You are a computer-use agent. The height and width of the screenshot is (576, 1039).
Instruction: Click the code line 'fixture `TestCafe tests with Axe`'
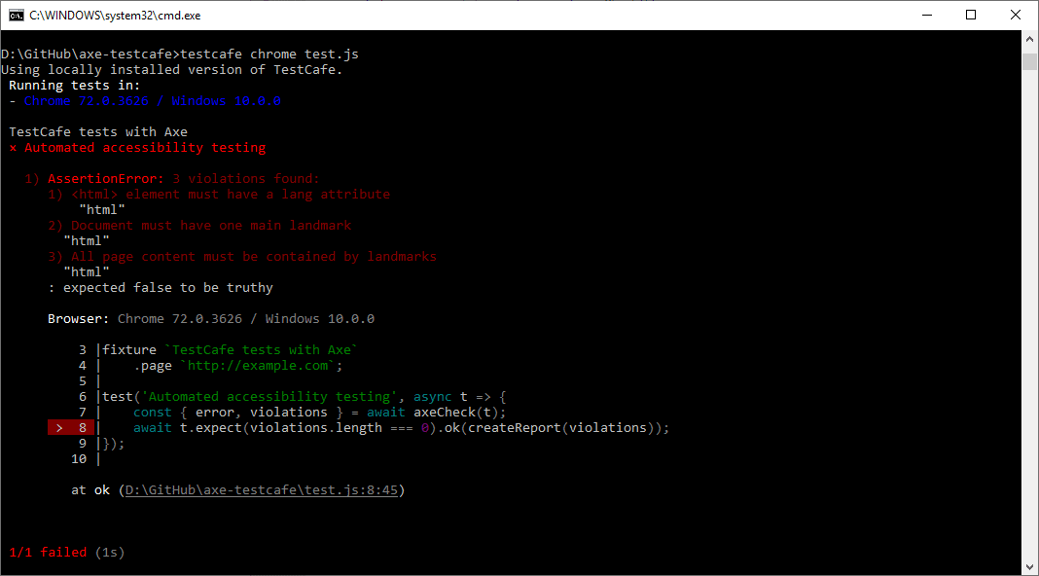point(230,350)
